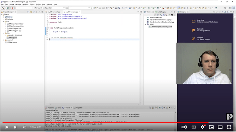The image size is (236, 132).
Task: Seek using the red video progress bar
Action: pyautogui.click(x=118, y=122)
